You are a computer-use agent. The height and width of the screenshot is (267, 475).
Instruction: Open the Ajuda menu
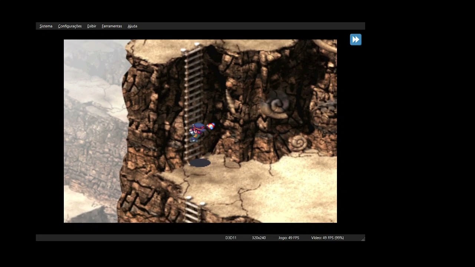(x=132, y=26)
